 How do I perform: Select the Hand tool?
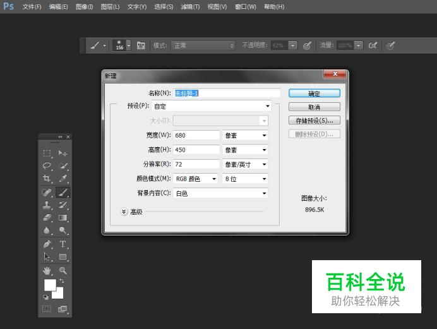(47, 270)
